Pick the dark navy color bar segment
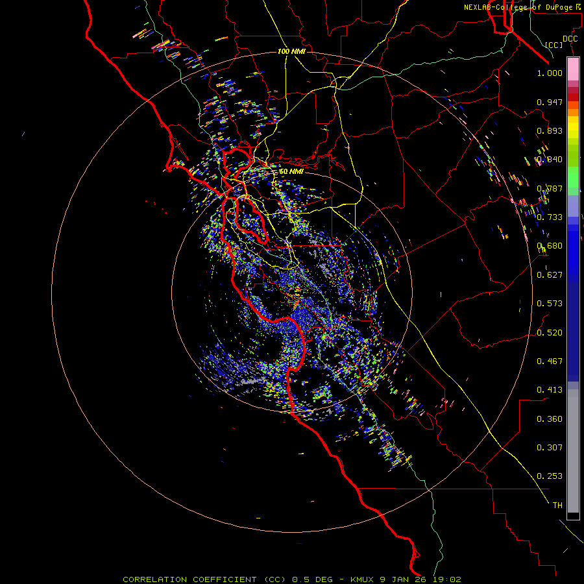Image resolution: width=584 pixels, height=584 pixels. click(573, 330)
